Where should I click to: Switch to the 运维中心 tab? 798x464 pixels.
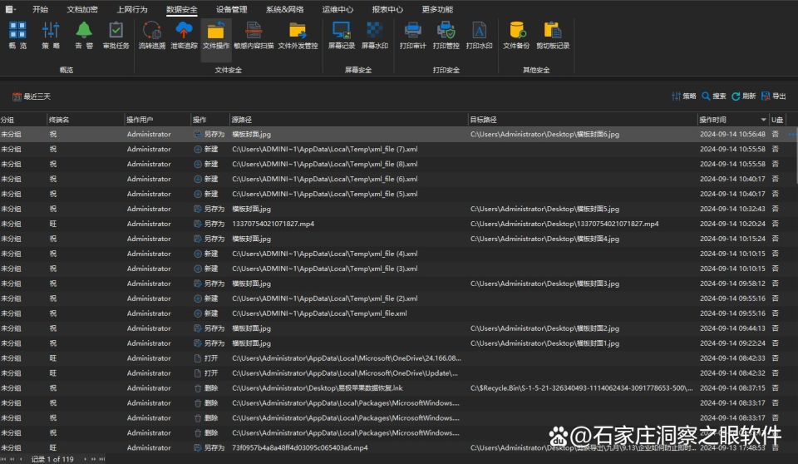[x=337, y=9]
